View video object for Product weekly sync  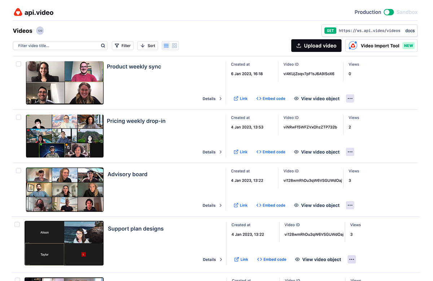pos(317,99)
